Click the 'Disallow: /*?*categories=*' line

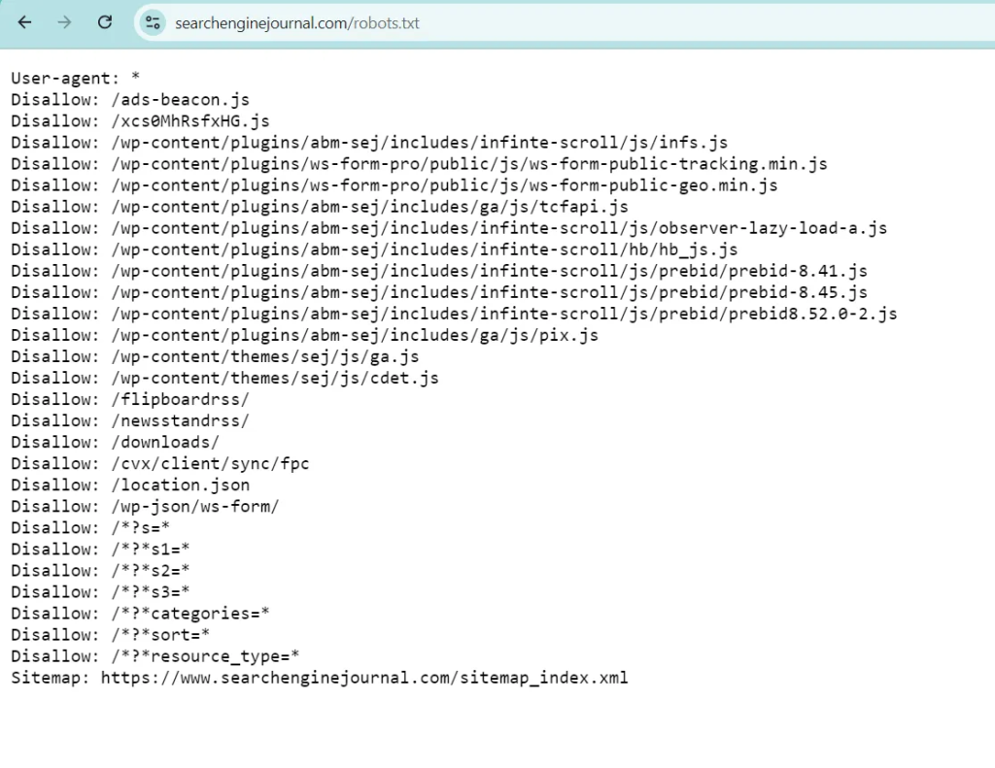140,614
